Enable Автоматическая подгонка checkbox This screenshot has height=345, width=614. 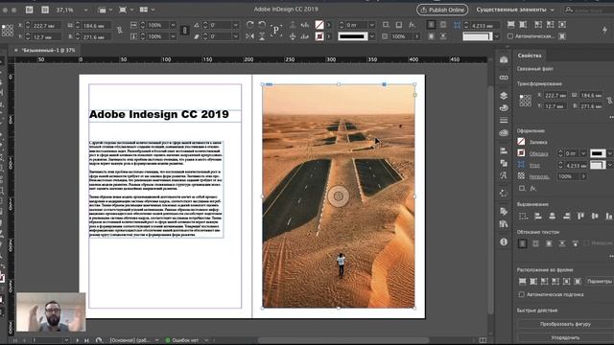tap(522, 294)
